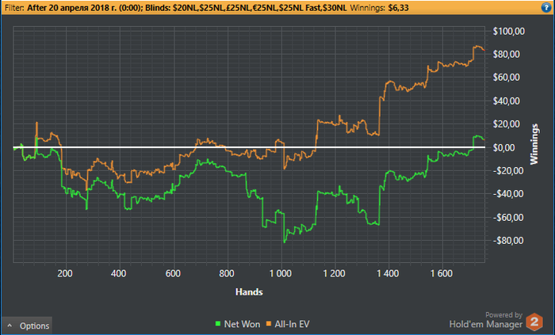This screenshot has width=555, height=335.
Task: Click the Hands axis title
Action: tap(249, 292)
